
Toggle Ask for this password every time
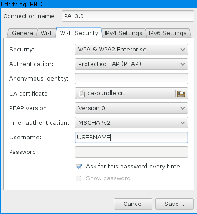point(79,167)
